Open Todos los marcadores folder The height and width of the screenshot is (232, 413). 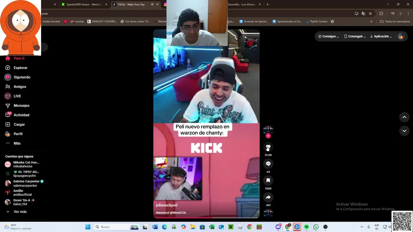[395, 22]
